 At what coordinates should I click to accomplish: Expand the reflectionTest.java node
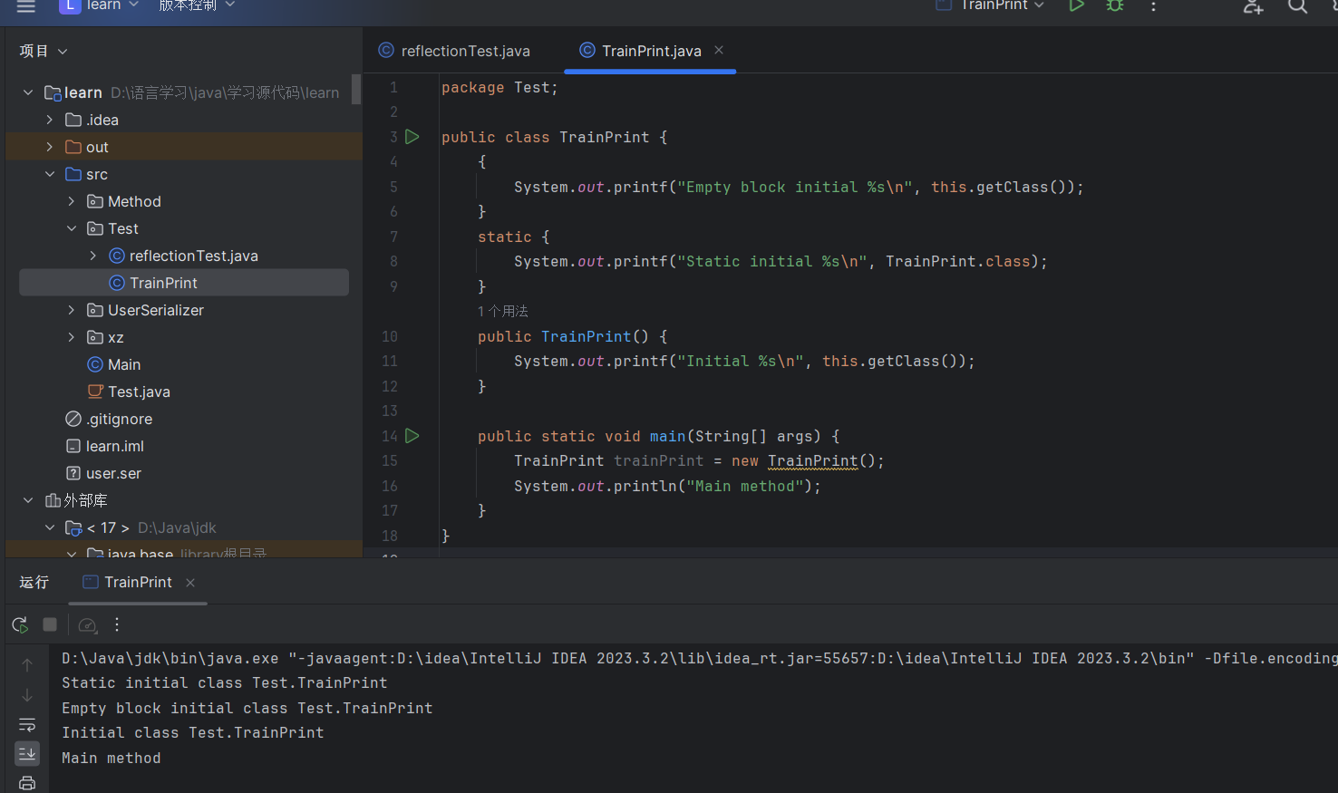tap(93, 256)
